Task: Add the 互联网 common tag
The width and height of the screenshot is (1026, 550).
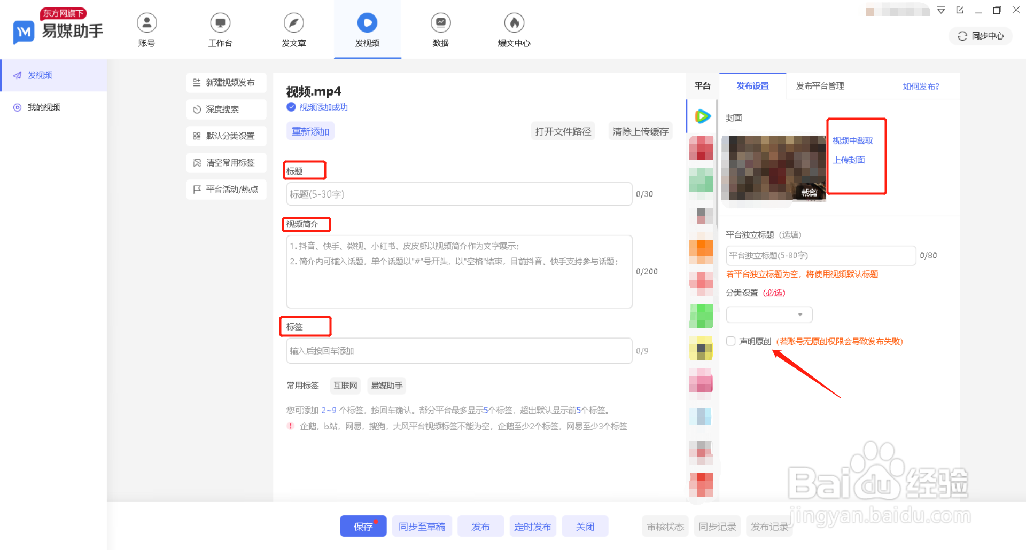Action: pos(345,385)
